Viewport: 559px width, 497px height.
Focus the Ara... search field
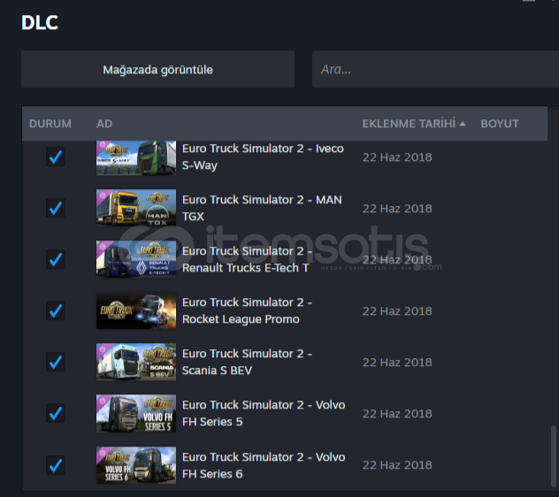click(436, 69)
